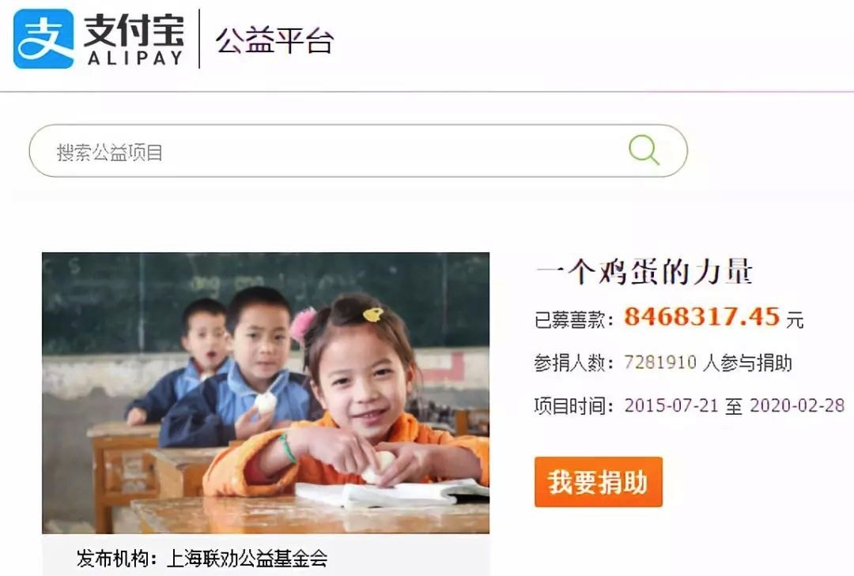Image resolution: width=854 pixels, height=576 pixels.
Task: Open publisher 上海联劝公益基金会 link
Action: coord(247,559)
